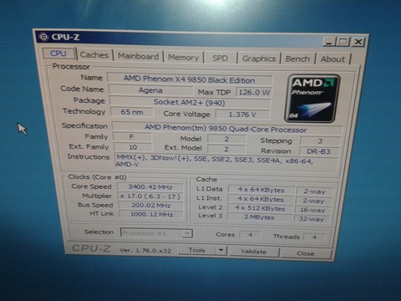Expand the Tools dropdown arrow
Viewport: 401px width, 301px height.
coord(221,250)
